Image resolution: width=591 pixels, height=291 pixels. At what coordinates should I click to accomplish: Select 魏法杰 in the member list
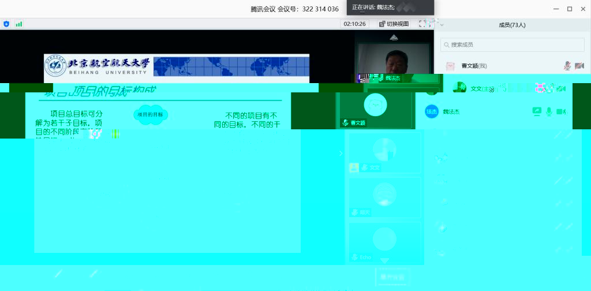[x=451, y=111]
